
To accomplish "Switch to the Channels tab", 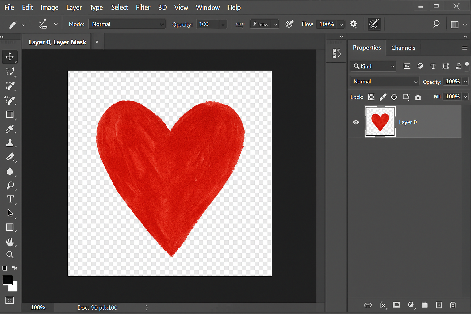I will [403, 48].
